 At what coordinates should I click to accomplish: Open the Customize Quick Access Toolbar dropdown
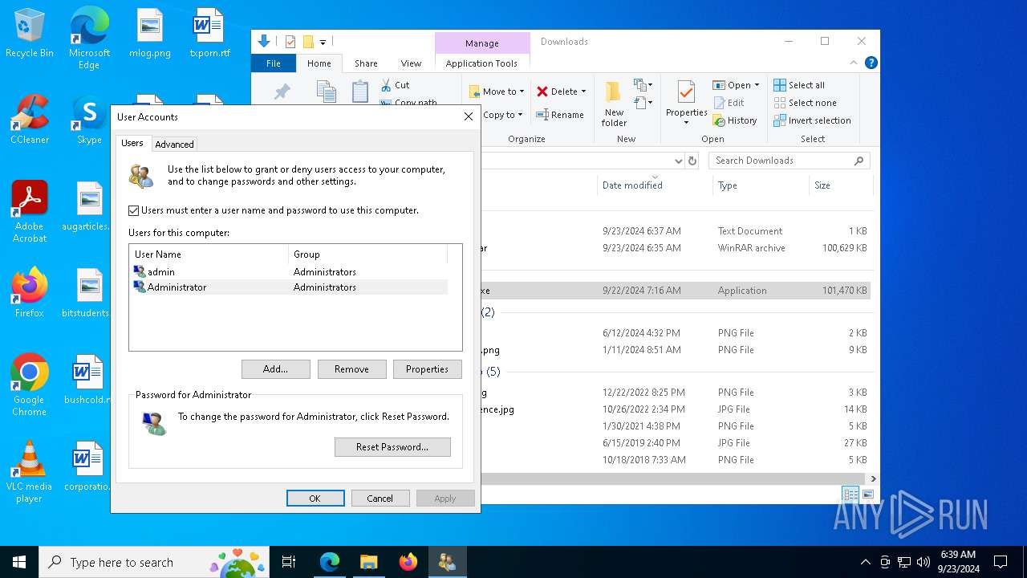point(323,43)
